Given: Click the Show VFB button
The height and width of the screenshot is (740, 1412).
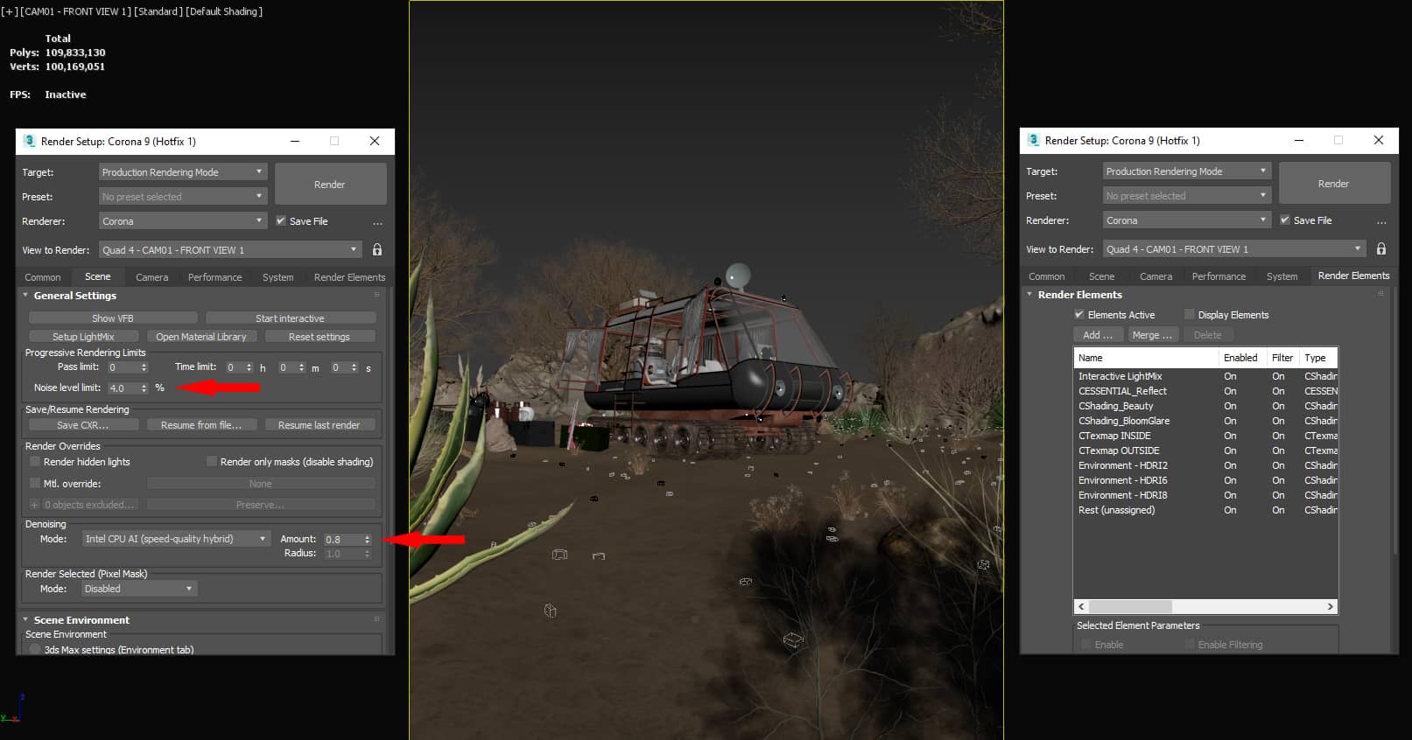Looking at the screenshot, I should [113, 318].
